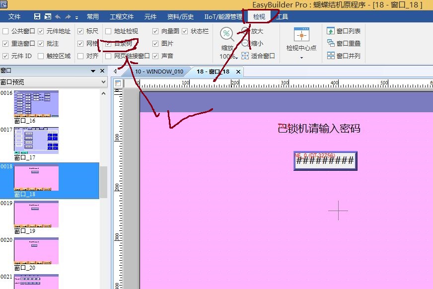The height and width of the screenshot is (289, 433).
Task: Click the zoom percentage magnifier icon
Action: tap(227, 34)
